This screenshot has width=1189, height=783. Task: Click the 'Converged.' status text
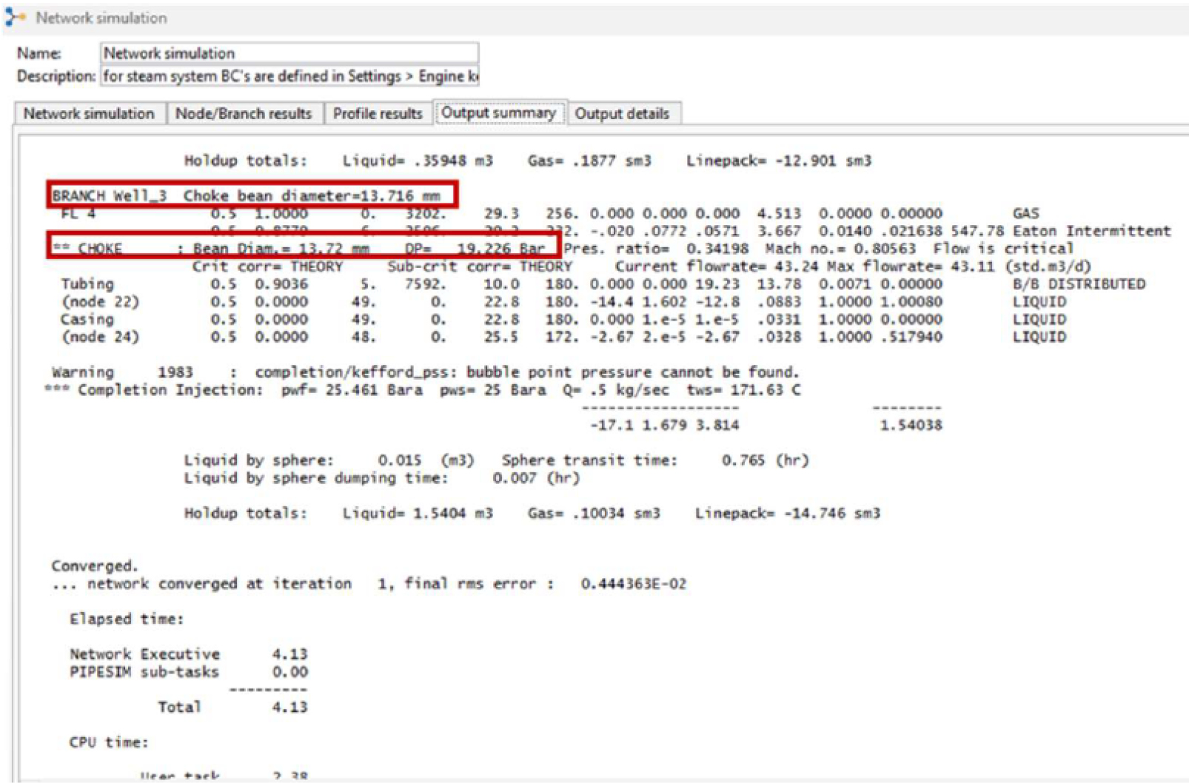pos(95,566)
